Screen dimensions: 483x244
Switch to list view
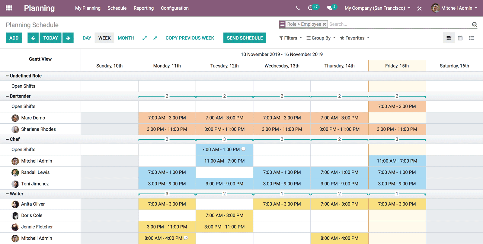tap(471, 38)
